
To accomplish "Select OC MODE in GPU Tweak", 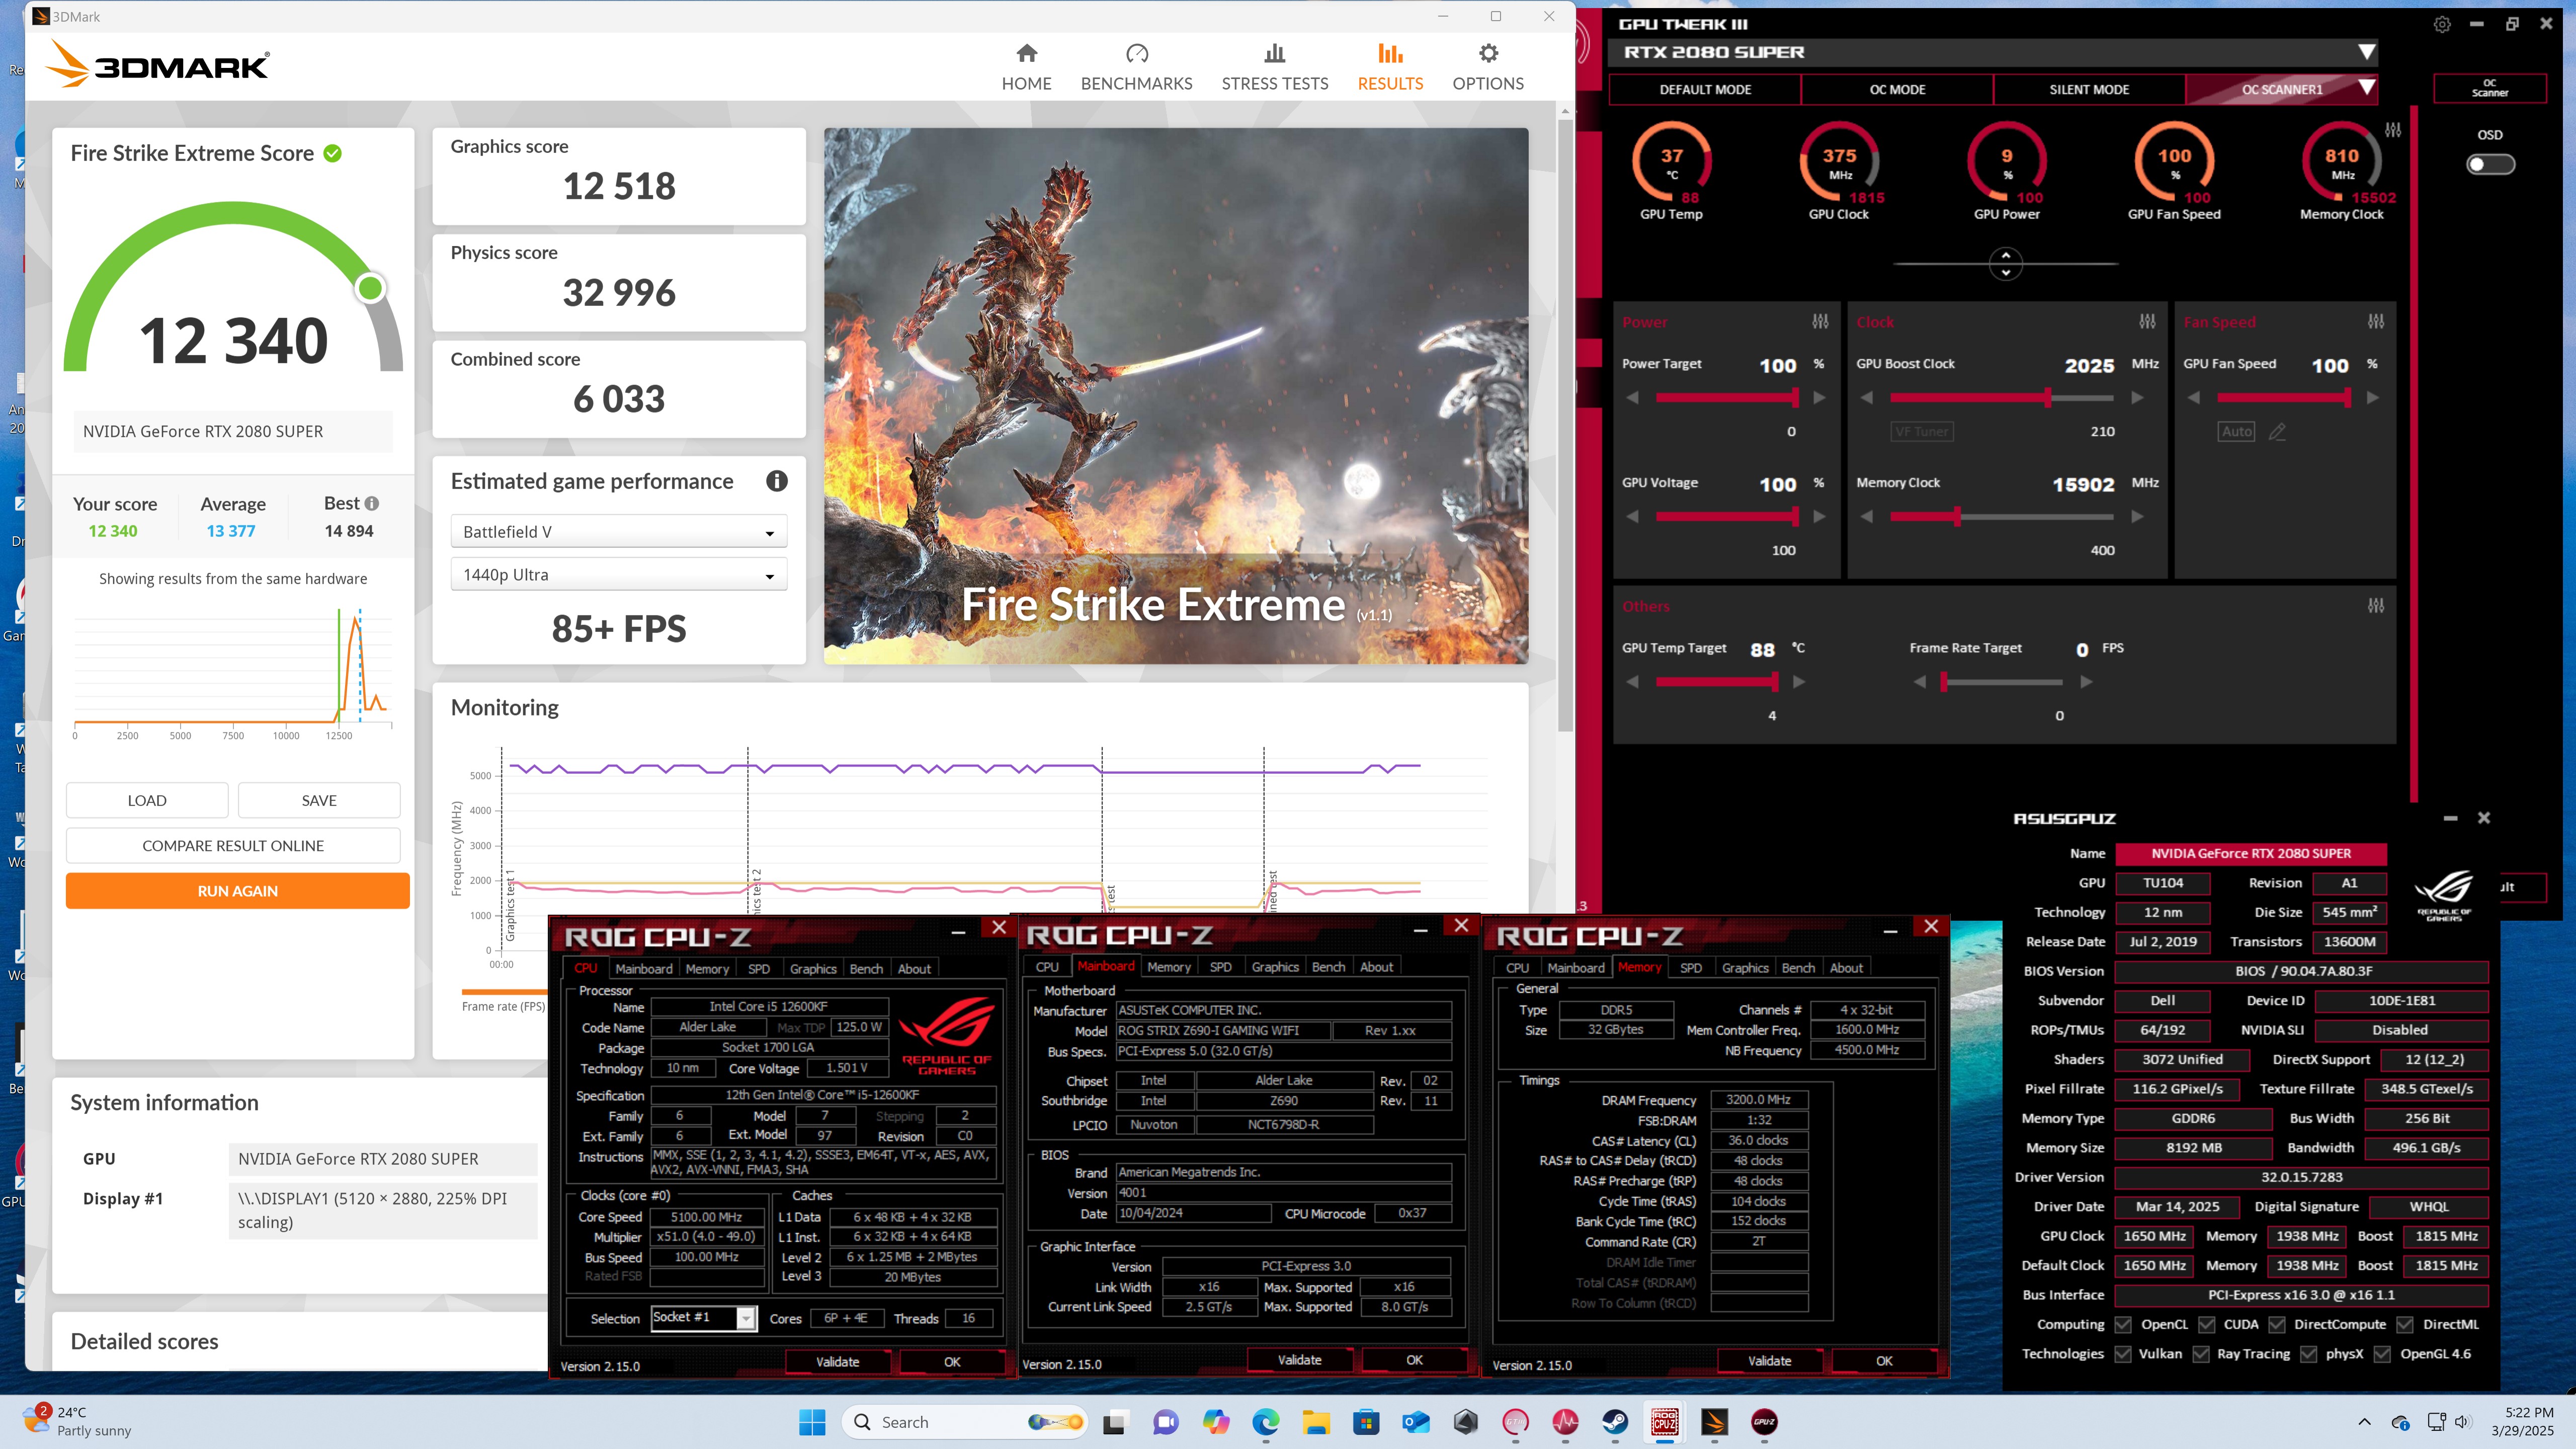I will [x=1897, y=89].
